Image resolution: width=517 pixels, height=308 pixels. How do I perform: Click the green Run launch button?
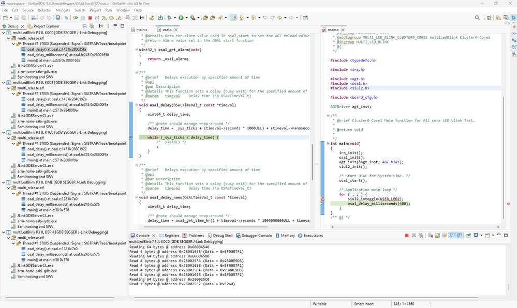point(182,18)
